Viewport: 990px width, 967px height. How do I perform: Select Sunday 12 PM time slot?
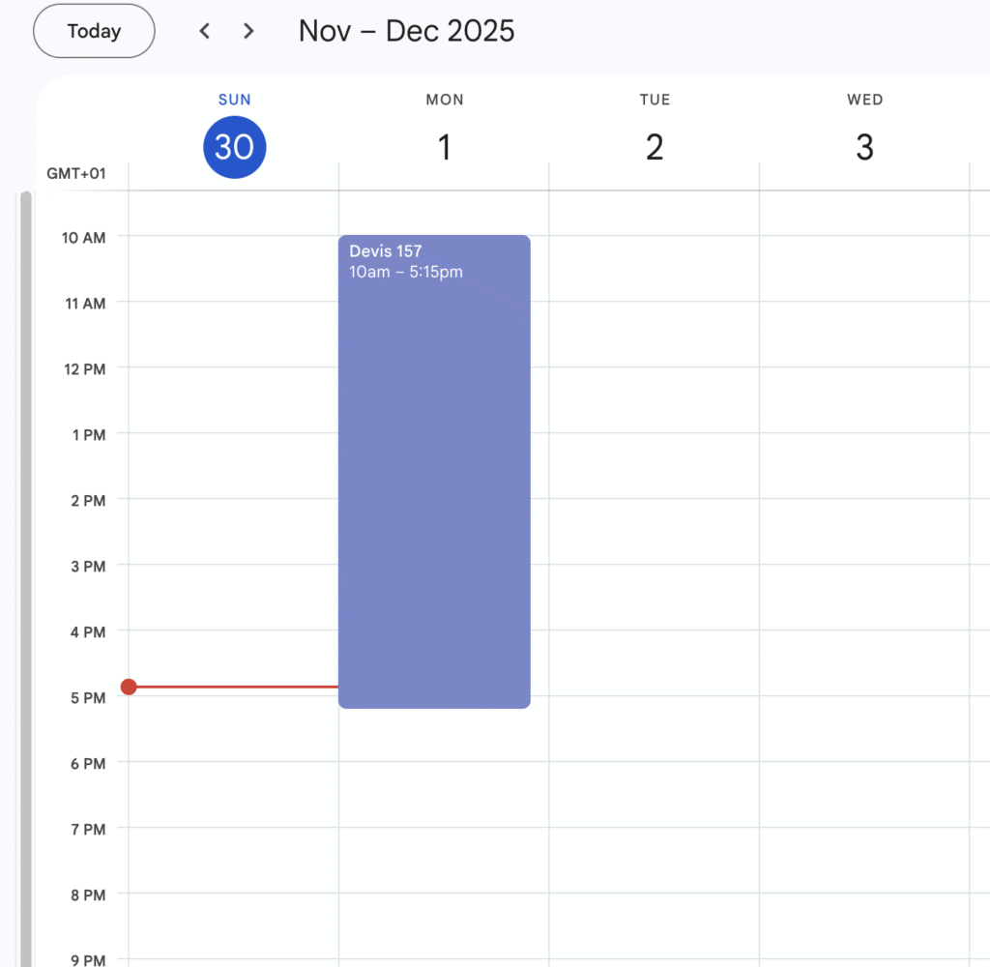(x=234, y=399)
